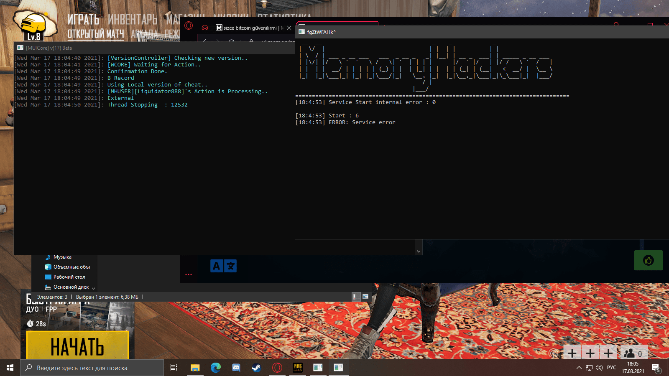Click the PUBG helmet level badge

(34, 27)
